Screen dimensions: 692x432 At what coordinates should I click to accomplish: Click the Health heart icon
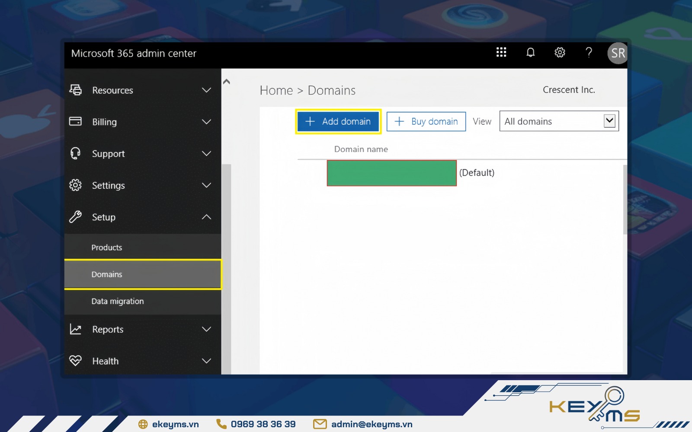tap(76, 360)
